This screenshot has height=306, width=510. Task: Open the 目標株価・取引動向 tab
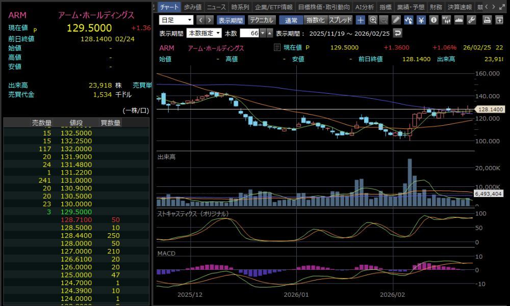324,7
